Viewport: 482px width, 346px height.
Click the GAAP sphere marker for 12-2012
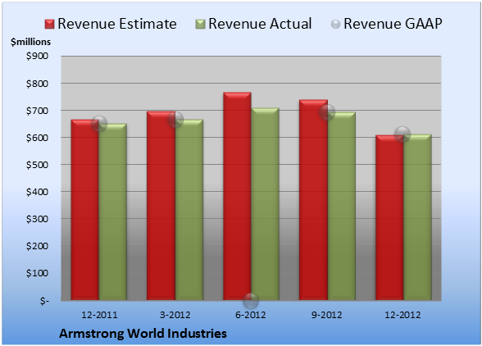coord(402,134)
